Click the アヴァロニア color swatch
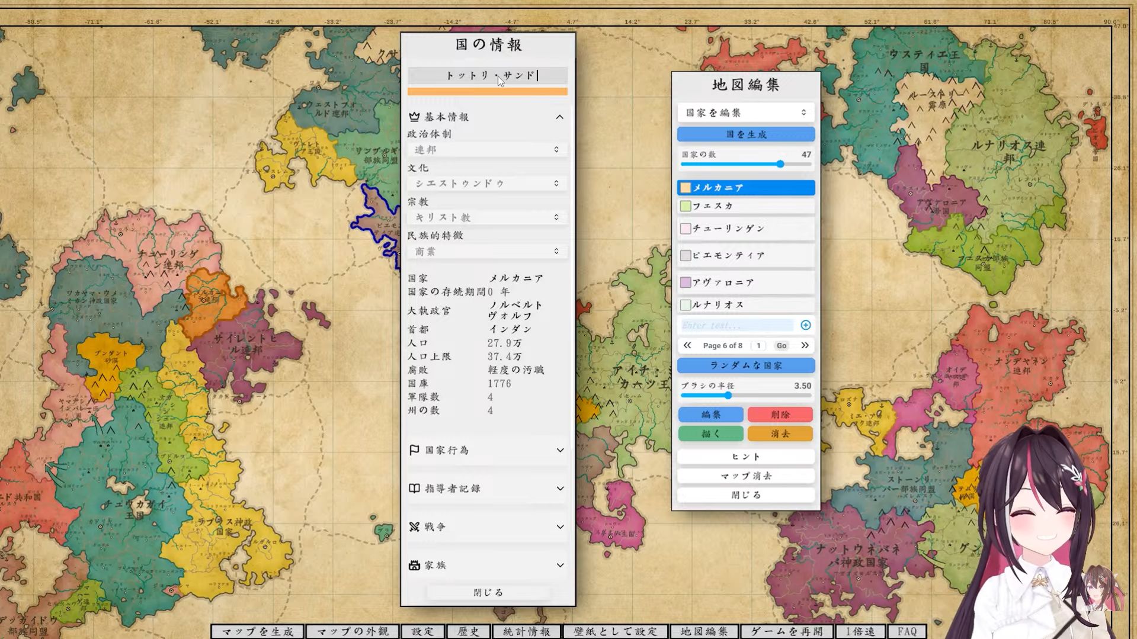 point(686,282)
